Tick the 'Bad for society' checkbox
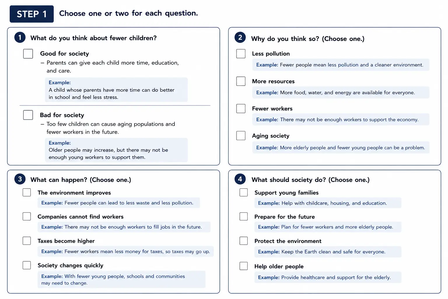448x299 pixels. (x=28, y=115)
